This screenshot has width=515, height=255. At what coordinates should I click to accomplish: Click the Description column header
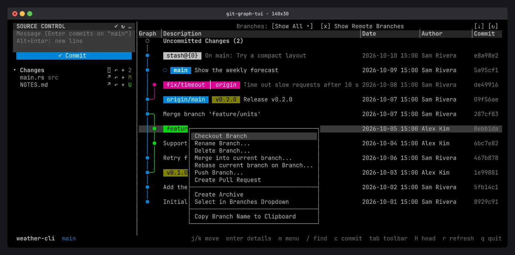[x=261, y=34]
